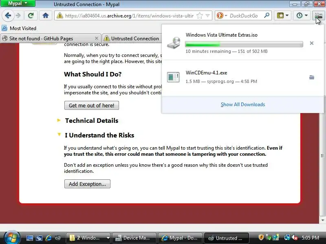Select the Untrusted Connection tab
The image size is (326, 244).
(x=132, y=39)
